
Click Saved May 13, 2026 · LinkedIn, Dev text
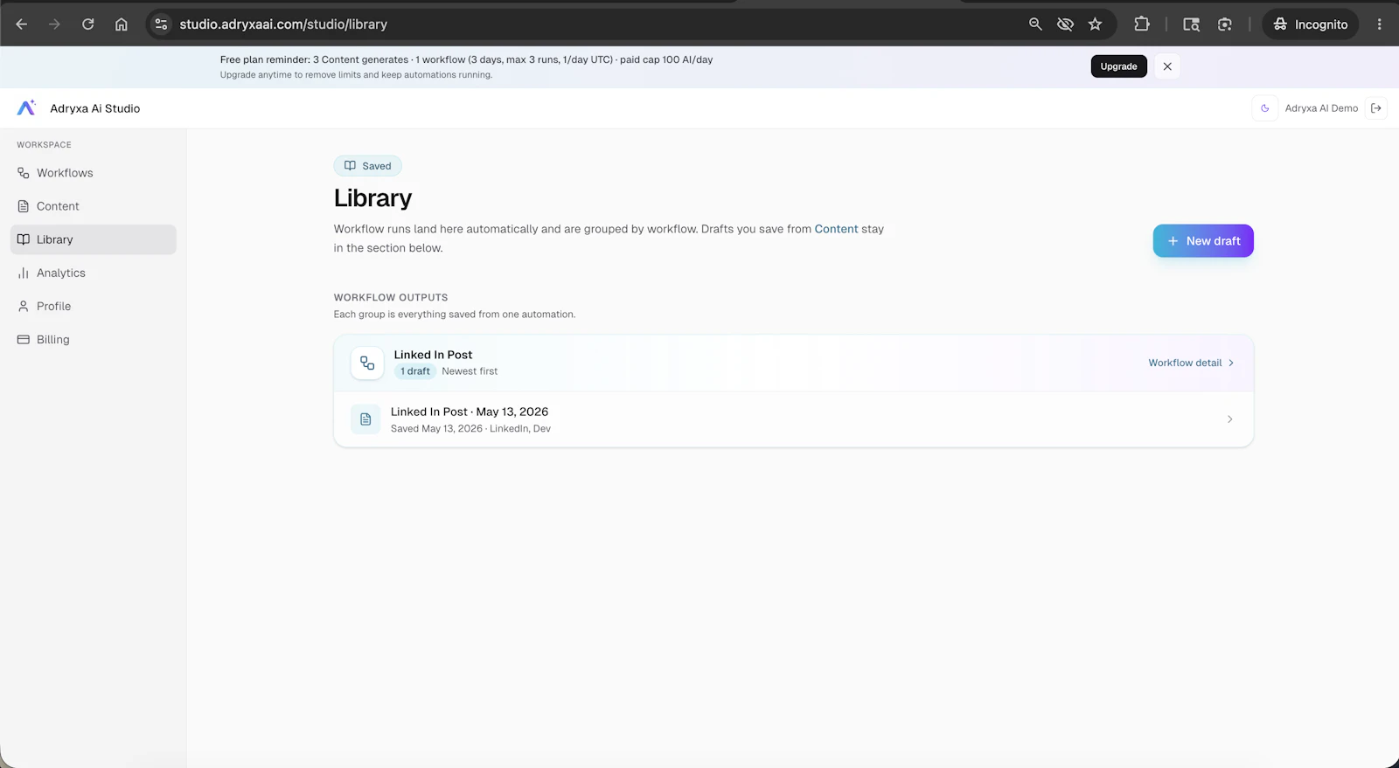[x=470, y=429]
